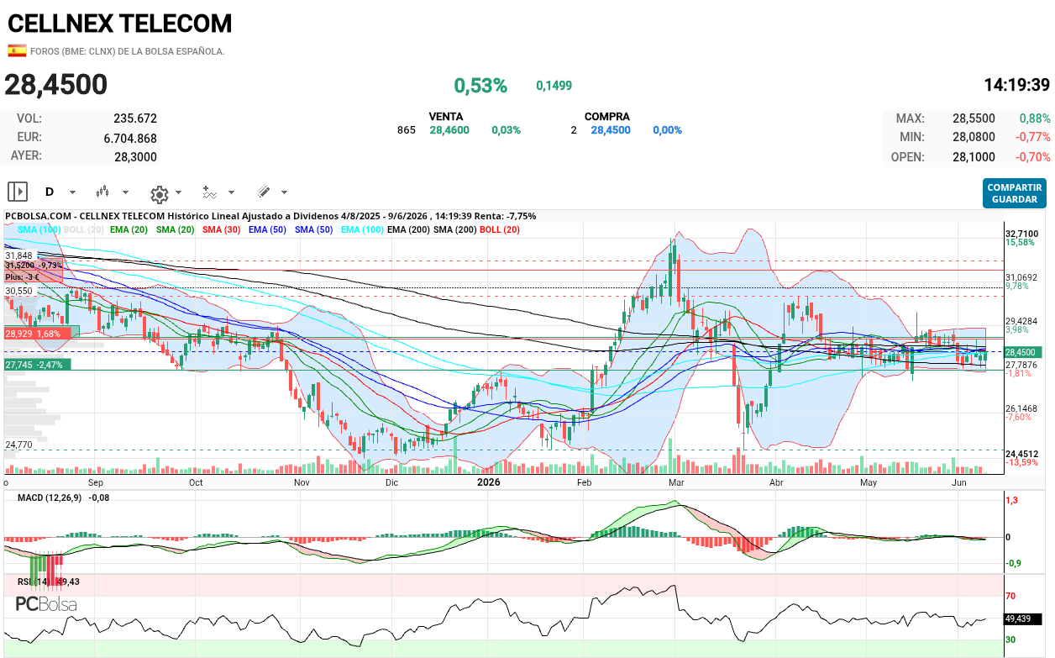
Task: Toggle the red SMA (30) legend
Action: 222,229
